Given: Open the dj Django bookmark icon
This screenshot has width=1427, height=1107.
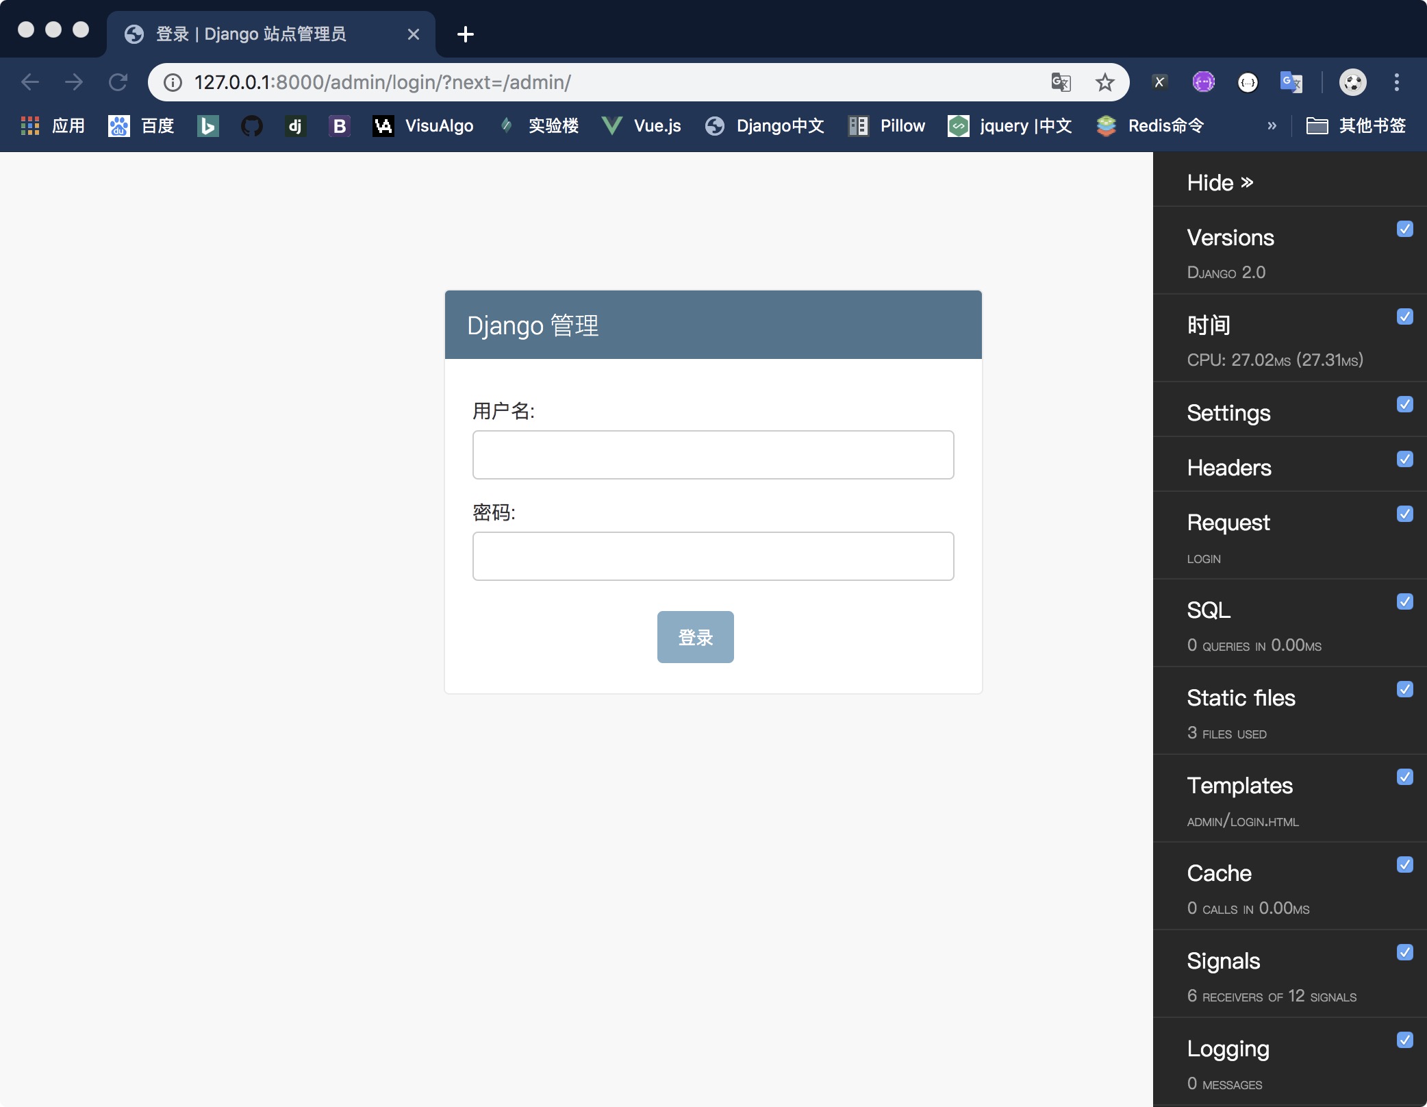Looking at the screenshot, I should 295,126.
